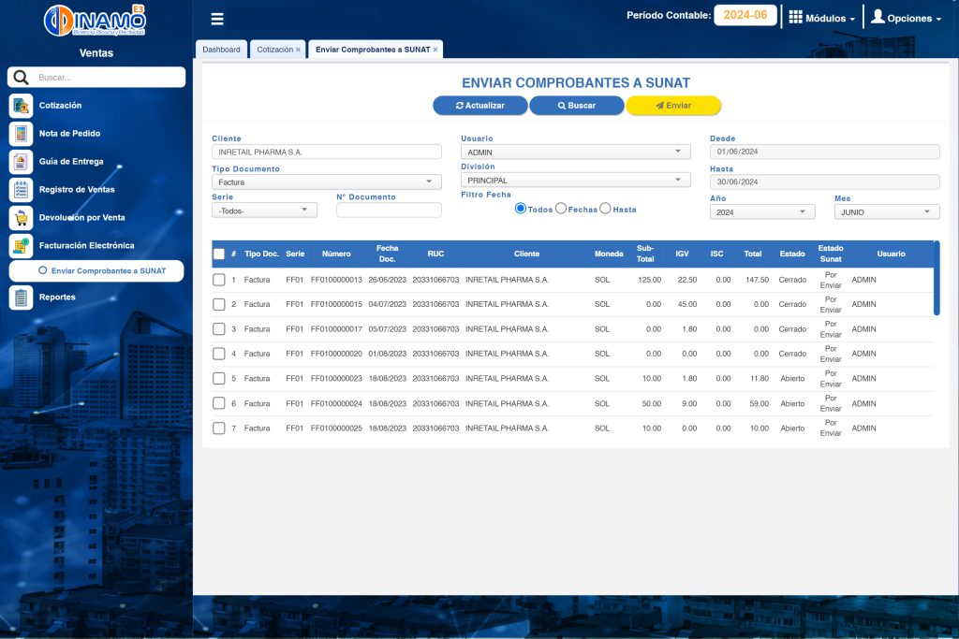Close the Cotización tab
The width and height of the screenshot is (959, 639).
click(298, 50)
